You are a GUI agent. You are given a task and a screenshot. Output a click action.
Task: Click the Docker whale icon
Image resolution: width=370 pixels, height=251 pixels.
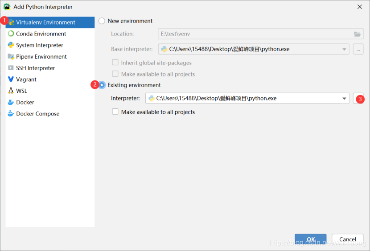click(11, 102)
